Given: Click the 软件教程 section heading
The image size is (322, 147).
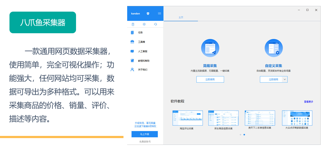Looking at the screenshot, I should tap(178, 101).
